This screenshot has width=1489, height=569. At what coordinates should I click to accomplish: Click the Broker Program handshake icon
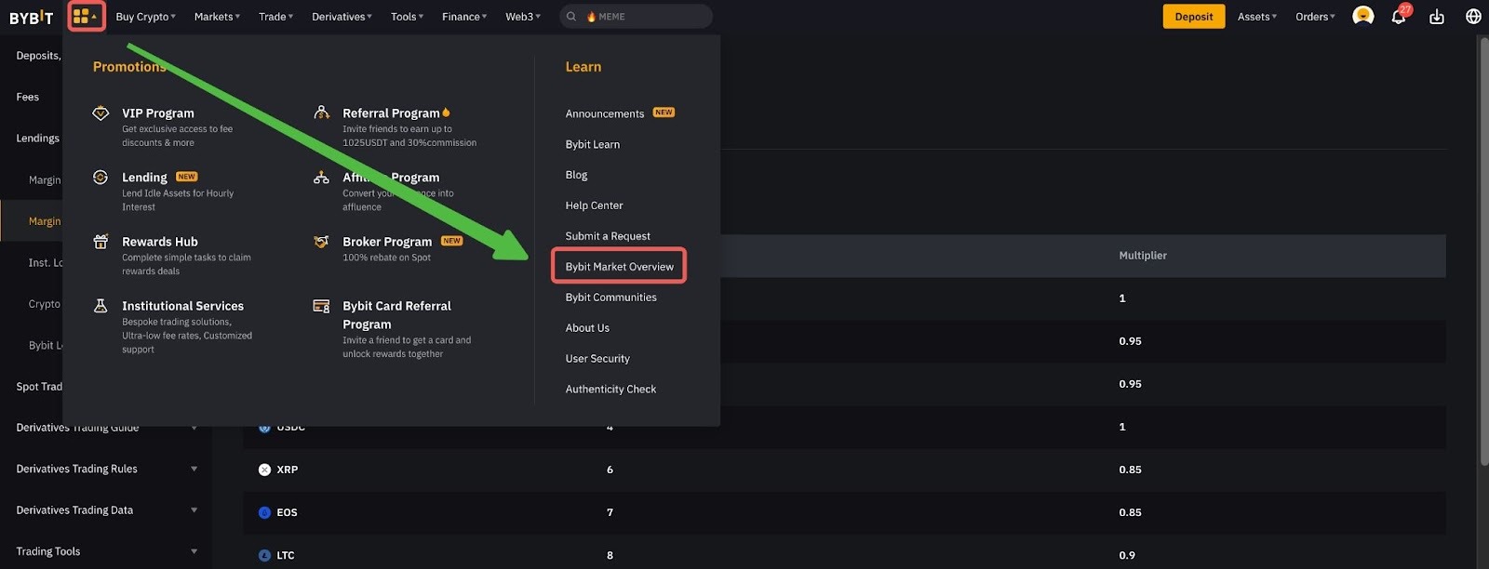pos(321,242)
